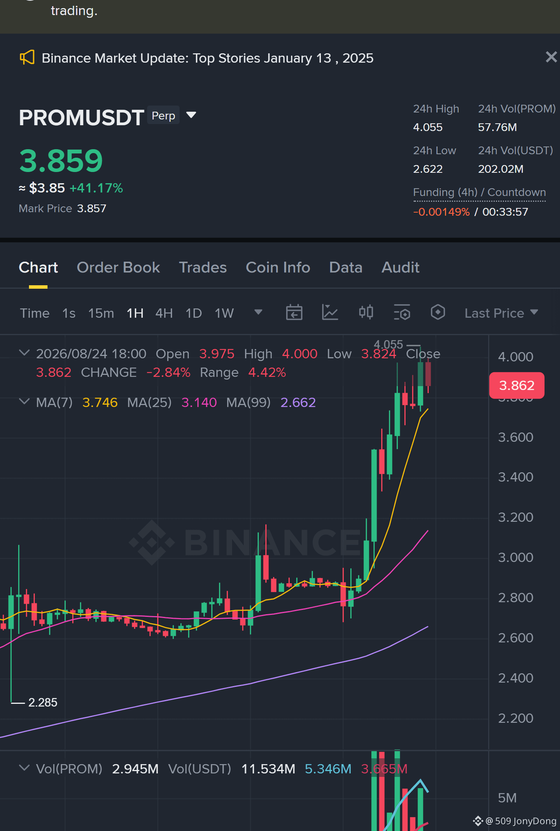Open the Trades tab

203,267
